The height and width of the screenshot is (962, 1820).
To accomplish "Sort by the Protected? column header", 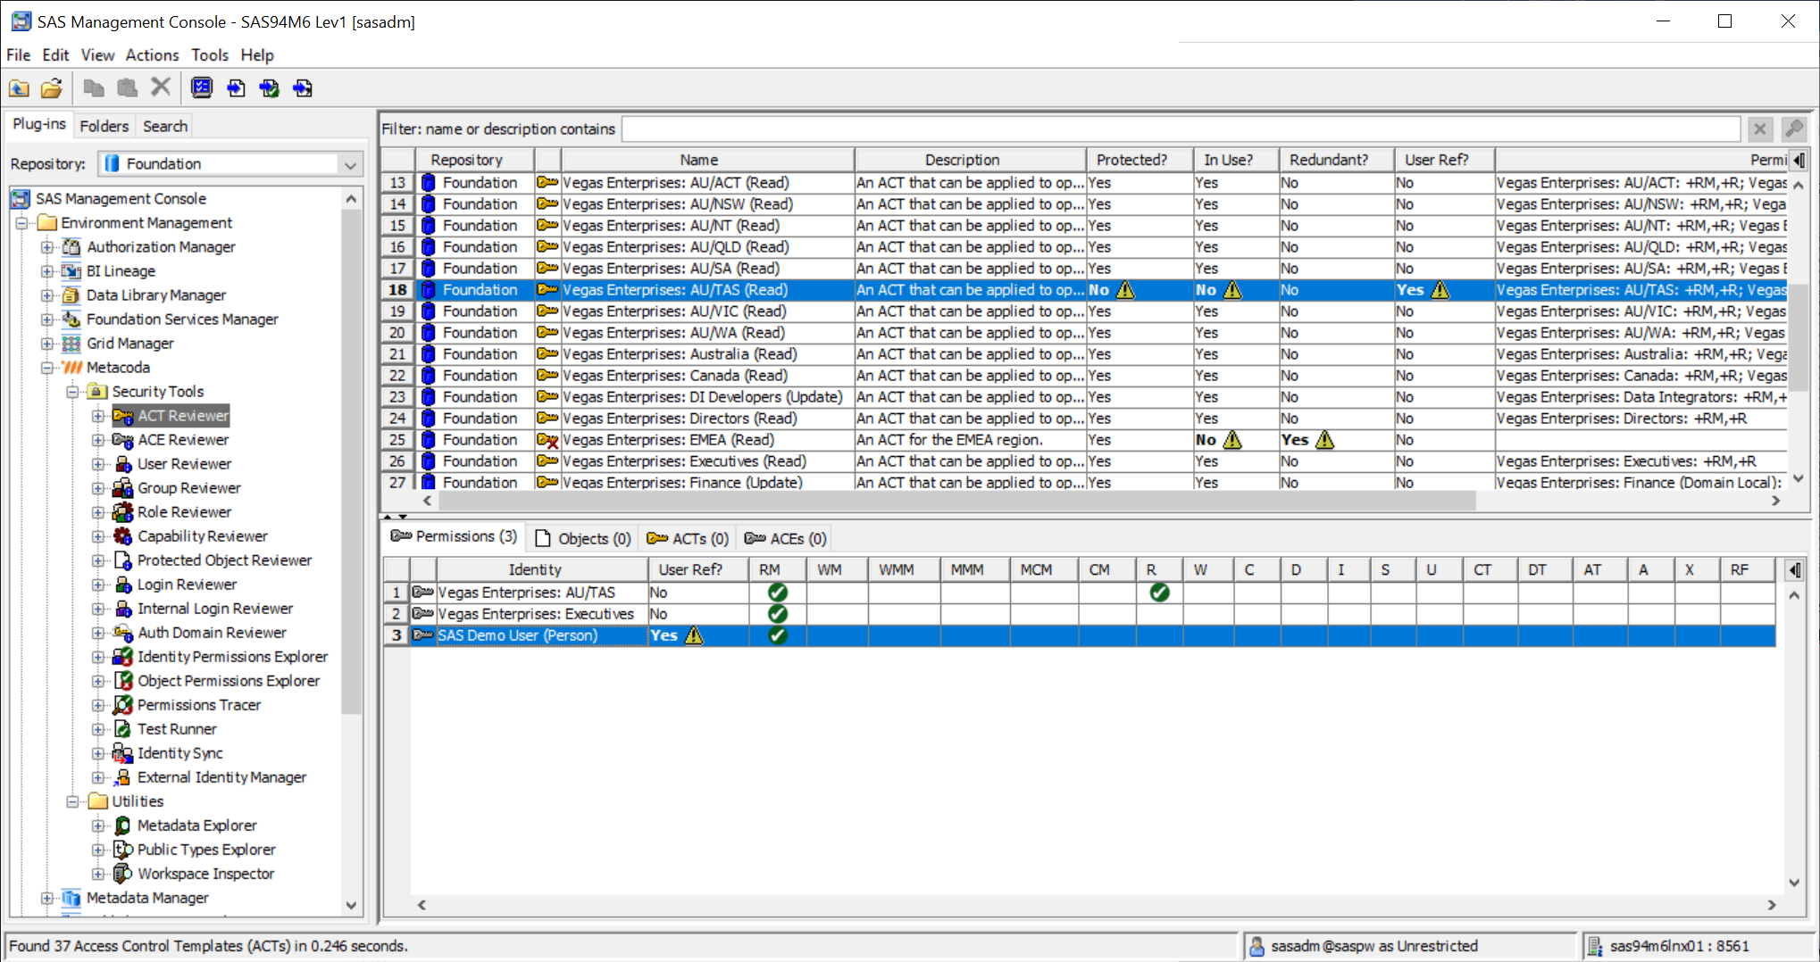I will (1140, 160).
